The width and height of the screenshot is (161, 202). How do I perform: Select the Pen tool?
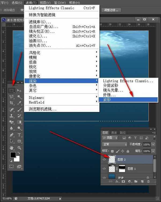12,135
